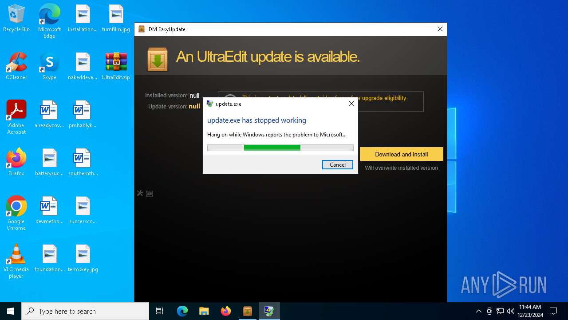Click the error reporting progress bar

280,148
